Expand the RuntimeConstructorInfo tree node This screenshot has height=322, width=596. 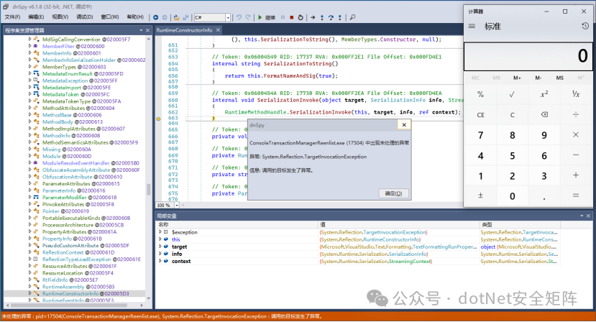coord(30,293)
